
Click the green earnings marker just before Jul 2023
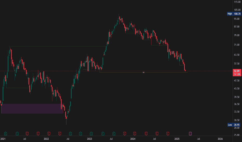tap(103, 133)
